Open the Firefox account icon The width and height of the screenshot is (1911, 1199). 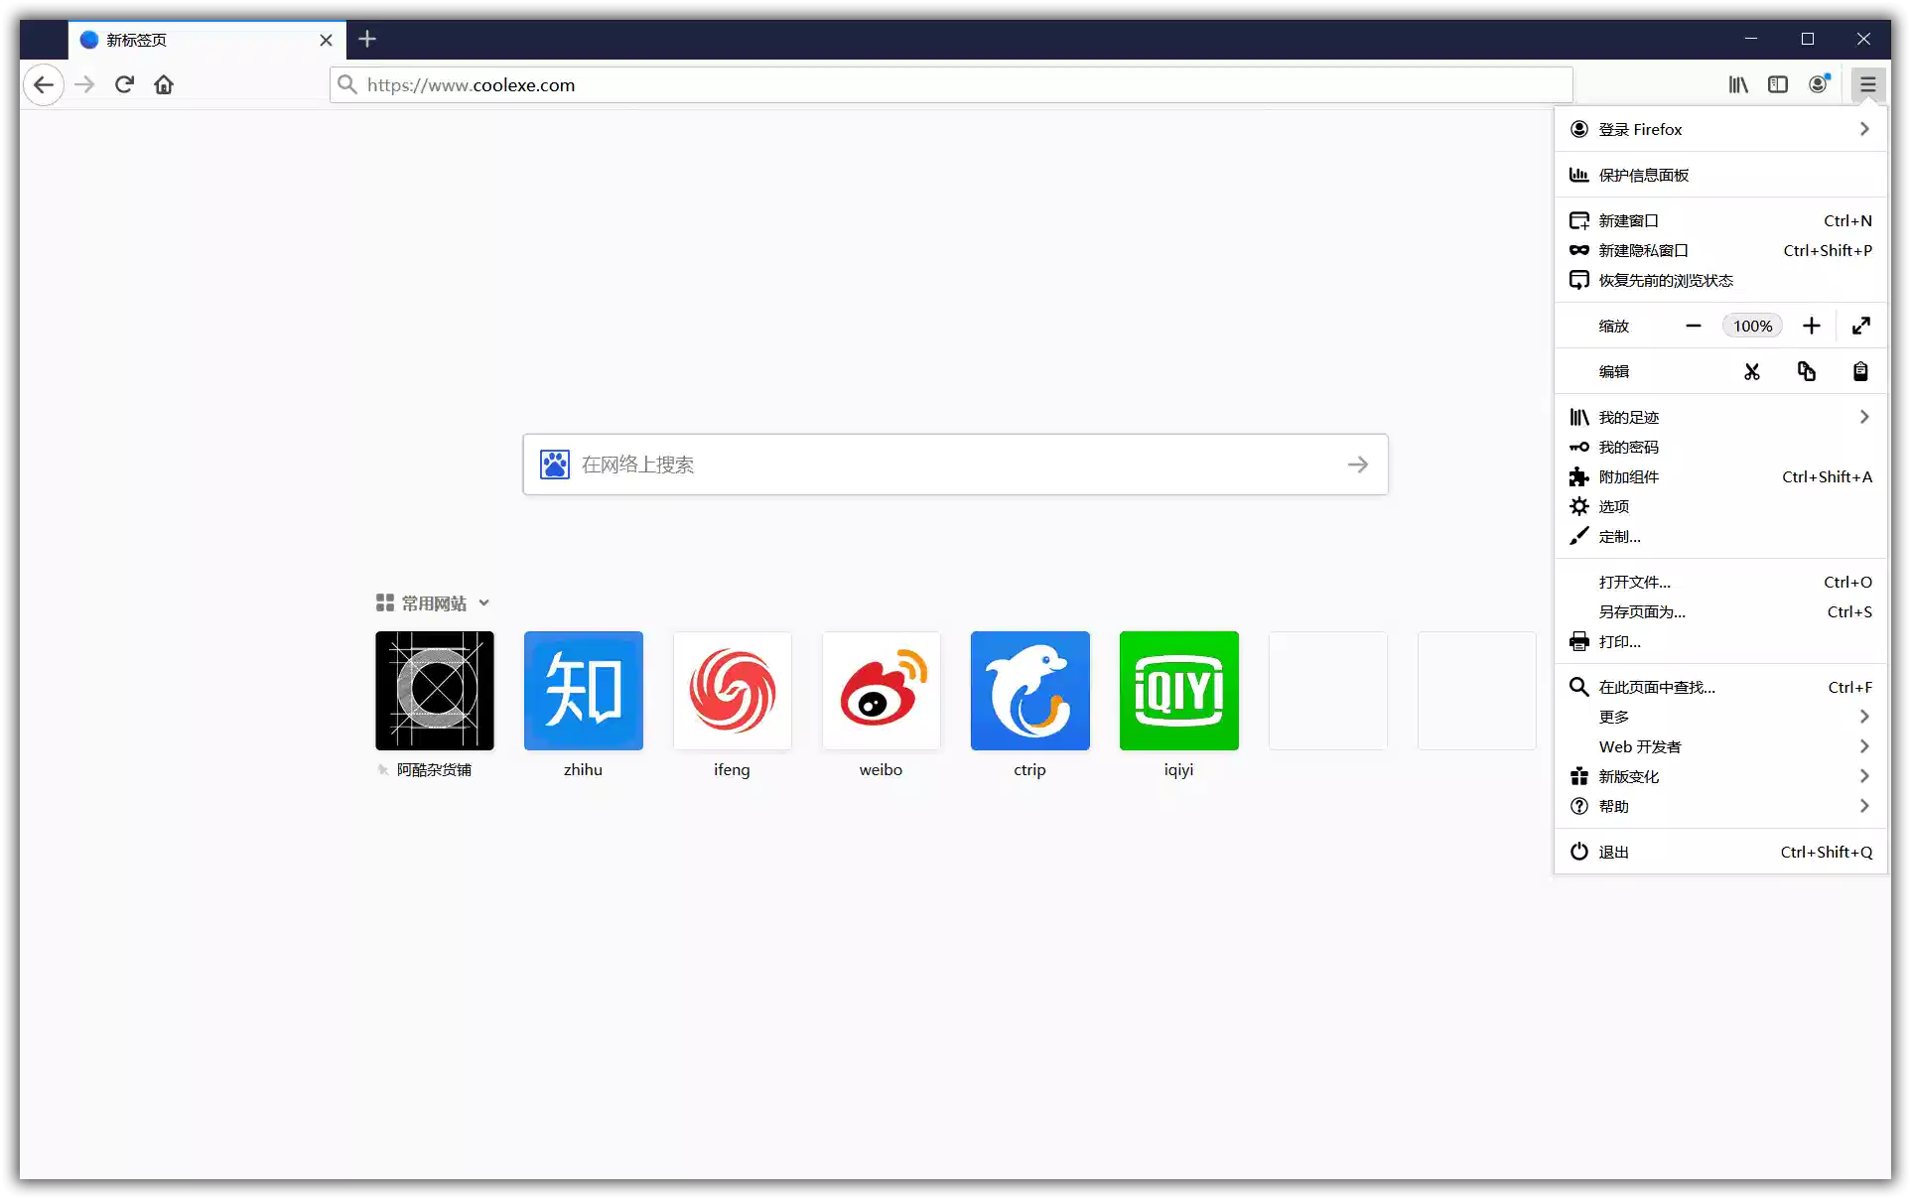tap(1819, 85)
